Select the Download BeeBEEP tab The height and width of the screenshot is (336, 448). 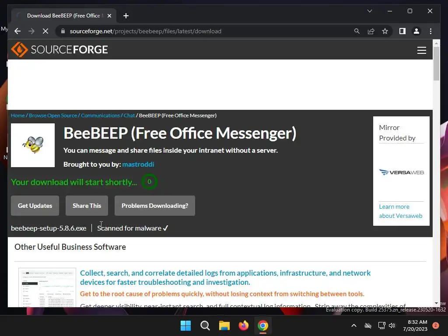(63, 16)
